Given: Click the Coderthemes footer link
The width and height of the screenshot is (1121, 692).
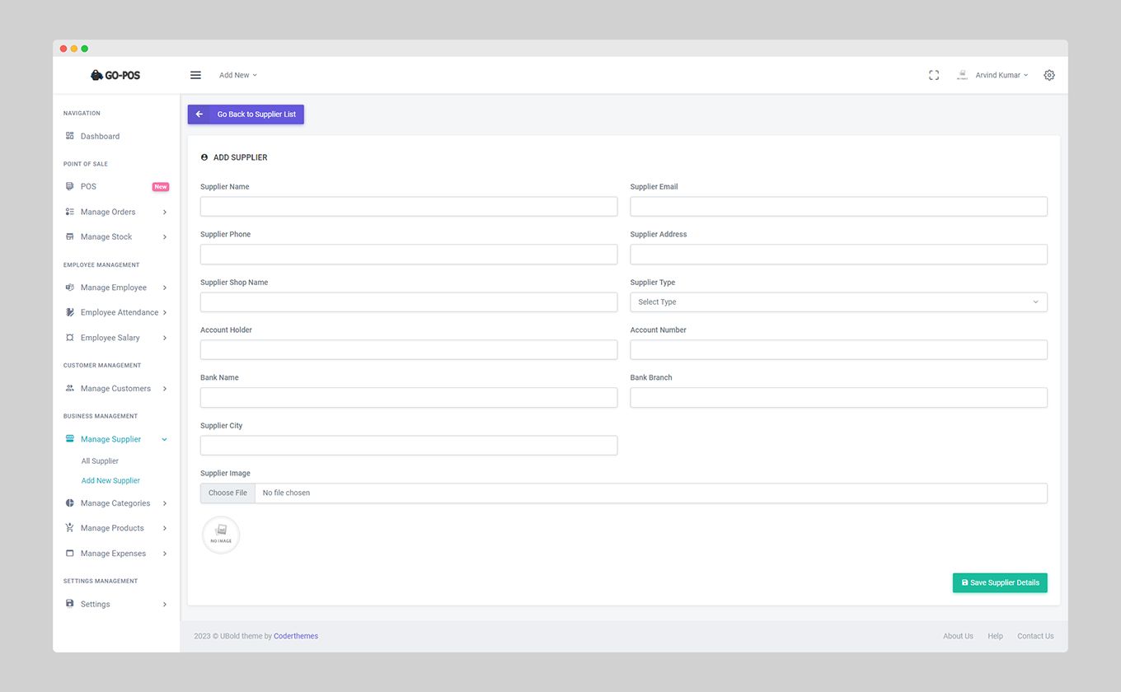Looking at the screenshot, I should 296,636.
